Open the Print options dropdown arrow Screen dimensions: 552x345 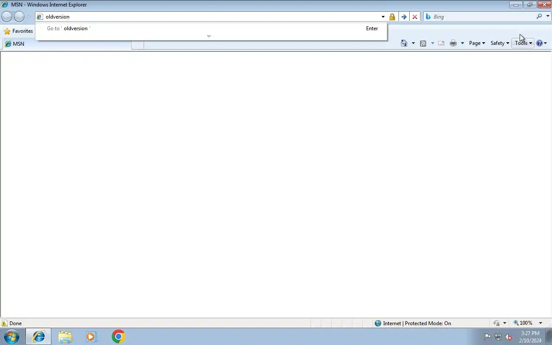(462, 43)
